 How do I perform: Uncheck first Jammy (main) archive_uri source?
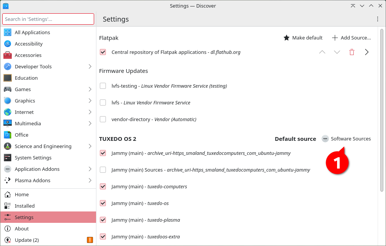[103, 153]
